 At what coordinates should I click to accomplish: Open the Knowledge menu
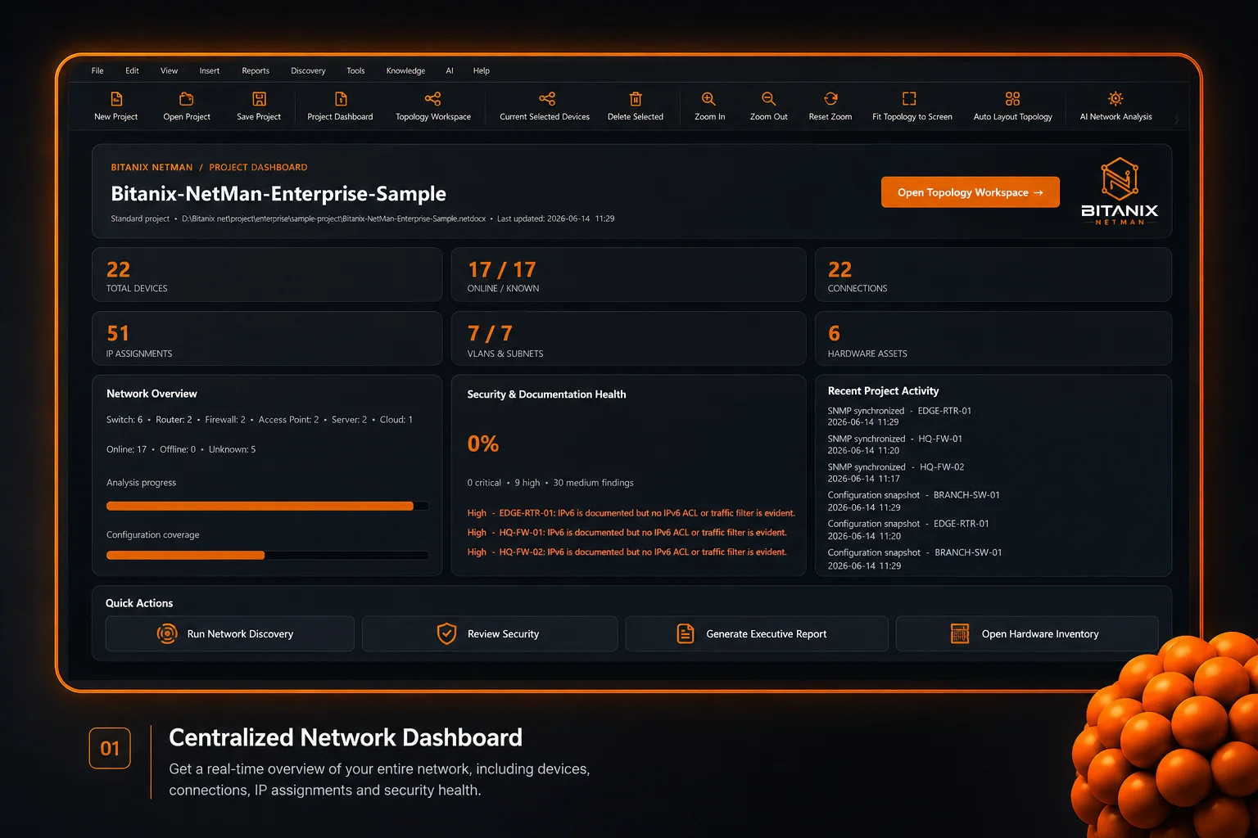pos(405,71)
